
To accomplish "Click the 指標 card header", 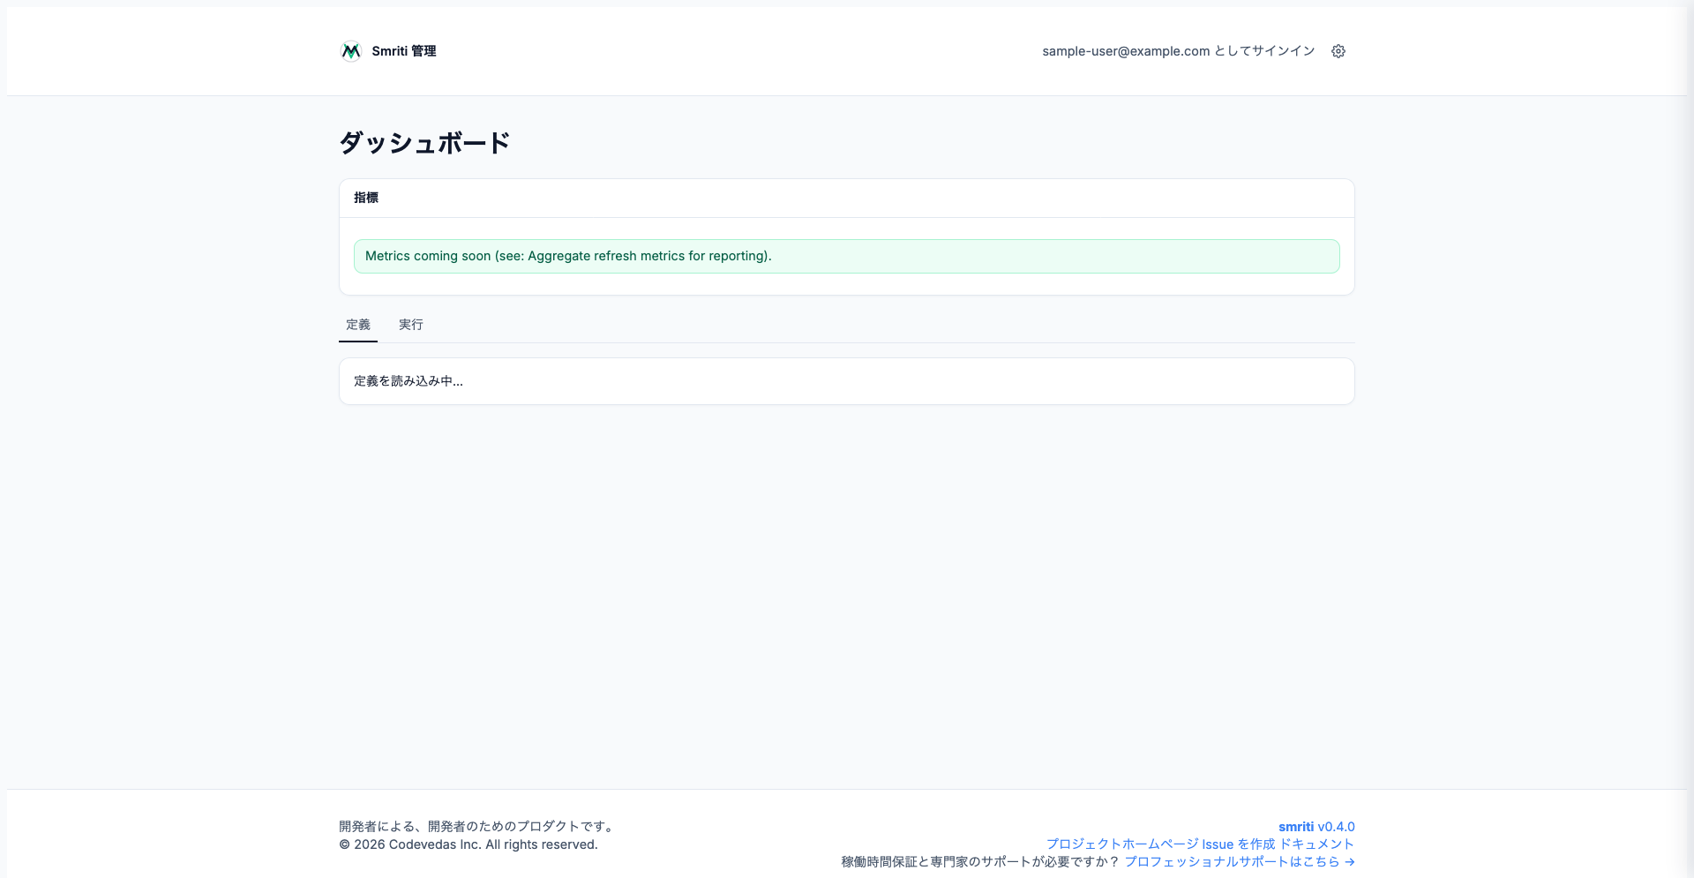I will (366, 198).
